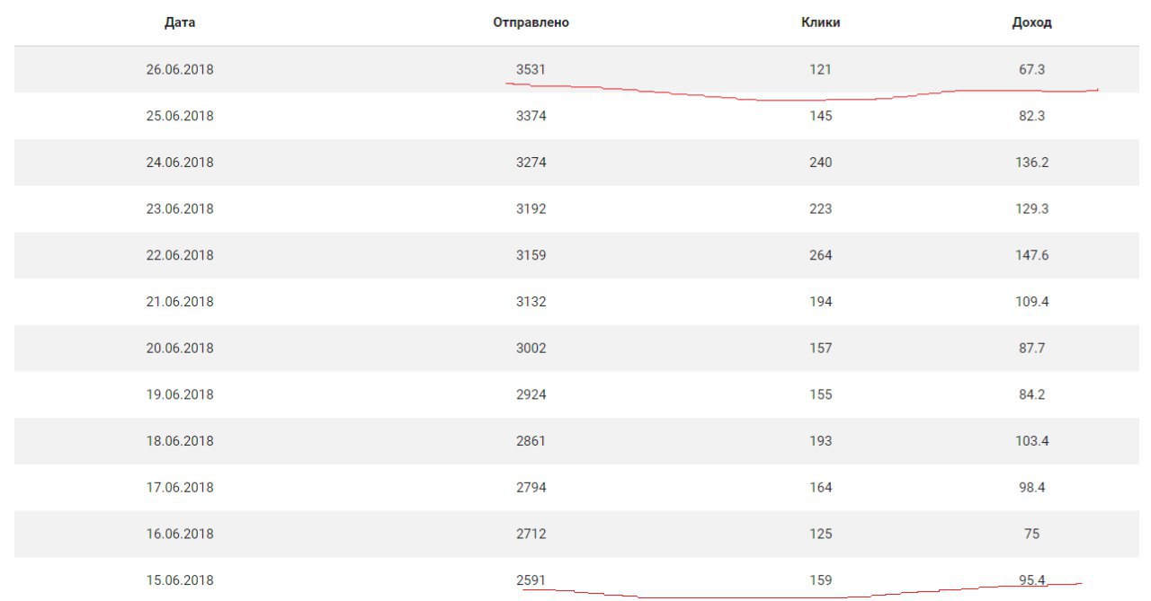Image resolution: width=1151 pixels, height=601 pixels.
Task: Select the Клики column header
Action: (x=820, y=22)
